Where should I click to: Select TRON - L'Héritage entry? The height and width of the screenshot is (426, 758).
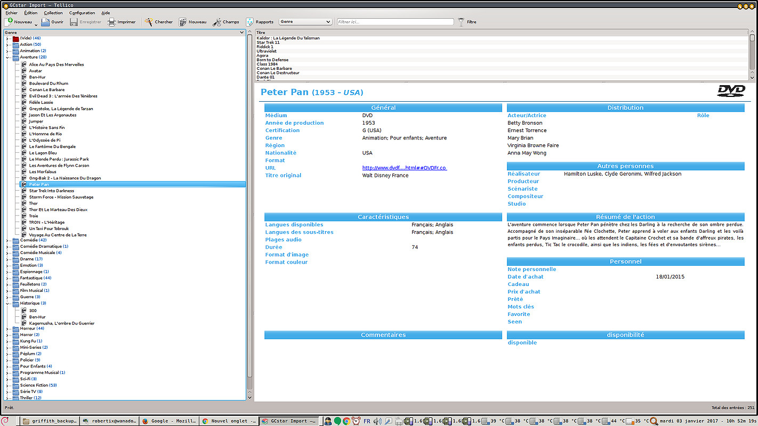(x=47, y=223)
